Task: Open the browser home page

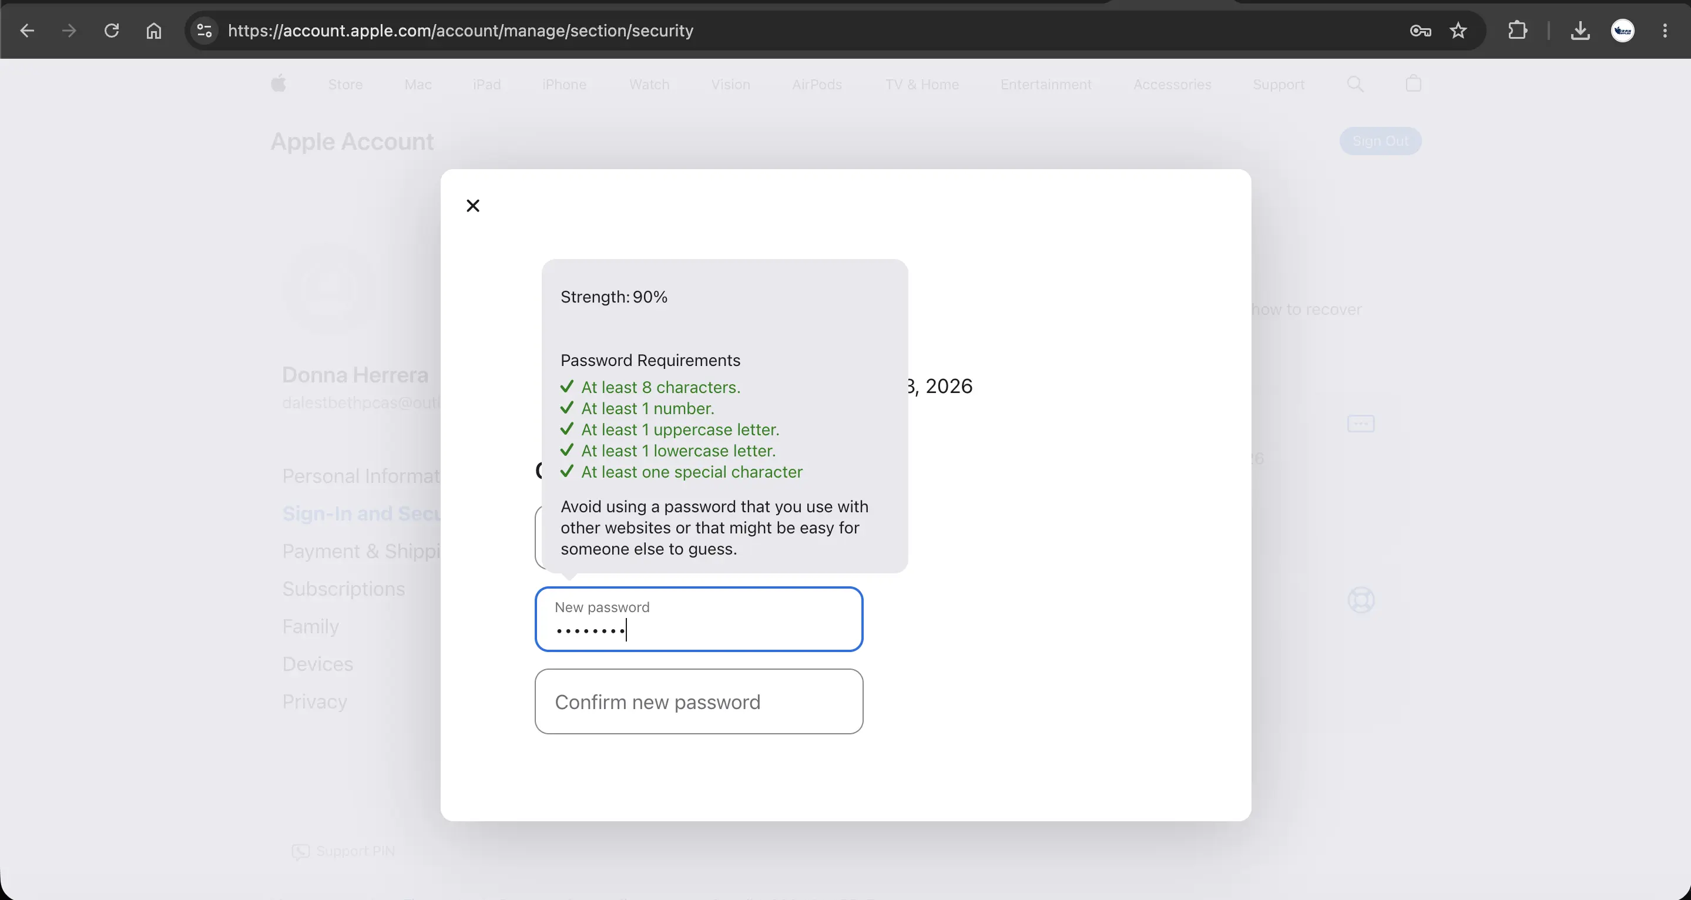Action: [x=153, y=30]
